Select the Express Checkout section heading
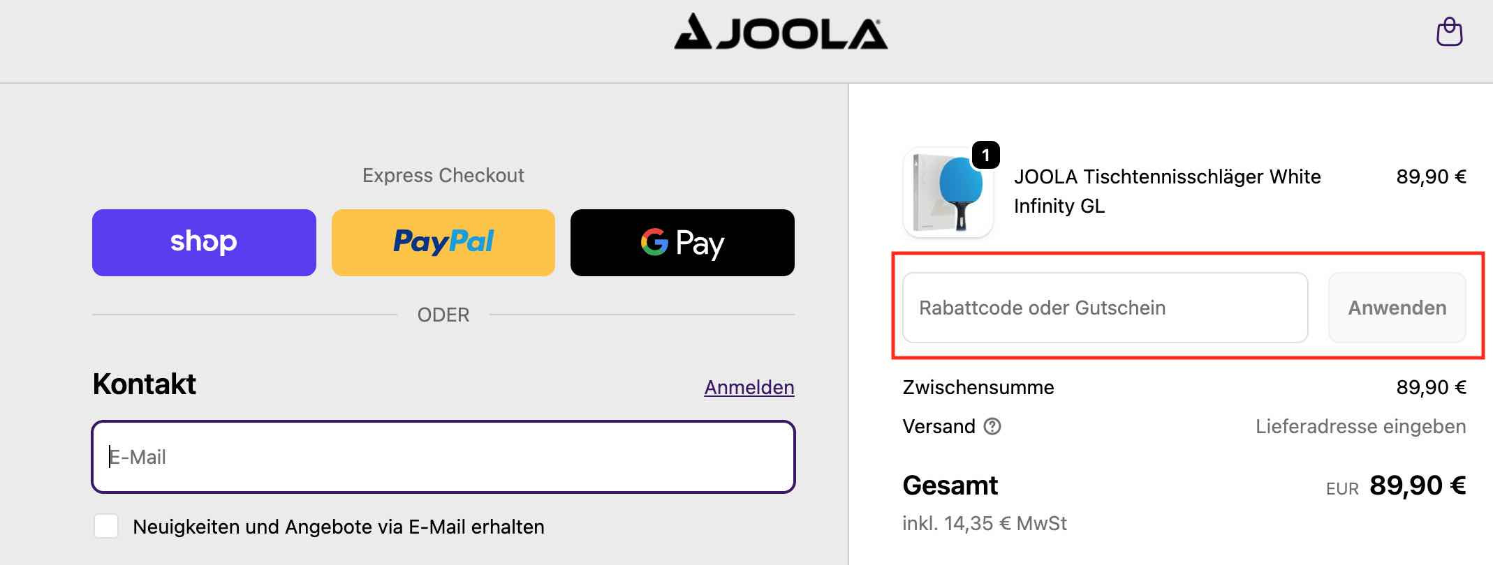This screenshot has height=565, width=1493. click(443, 175)
